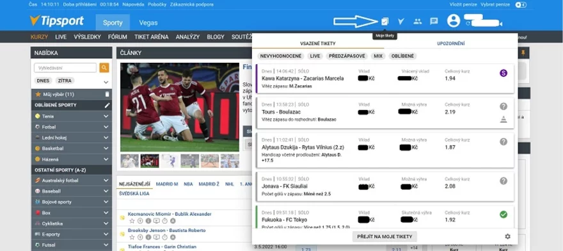
Task: Click the Vyhledávání search field
Action: coord(65,68)
